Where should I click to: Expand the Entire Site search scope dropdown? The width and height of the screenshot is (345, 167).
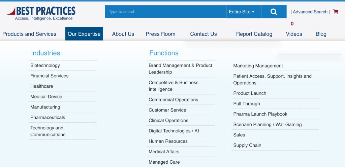tap(242, 12)
